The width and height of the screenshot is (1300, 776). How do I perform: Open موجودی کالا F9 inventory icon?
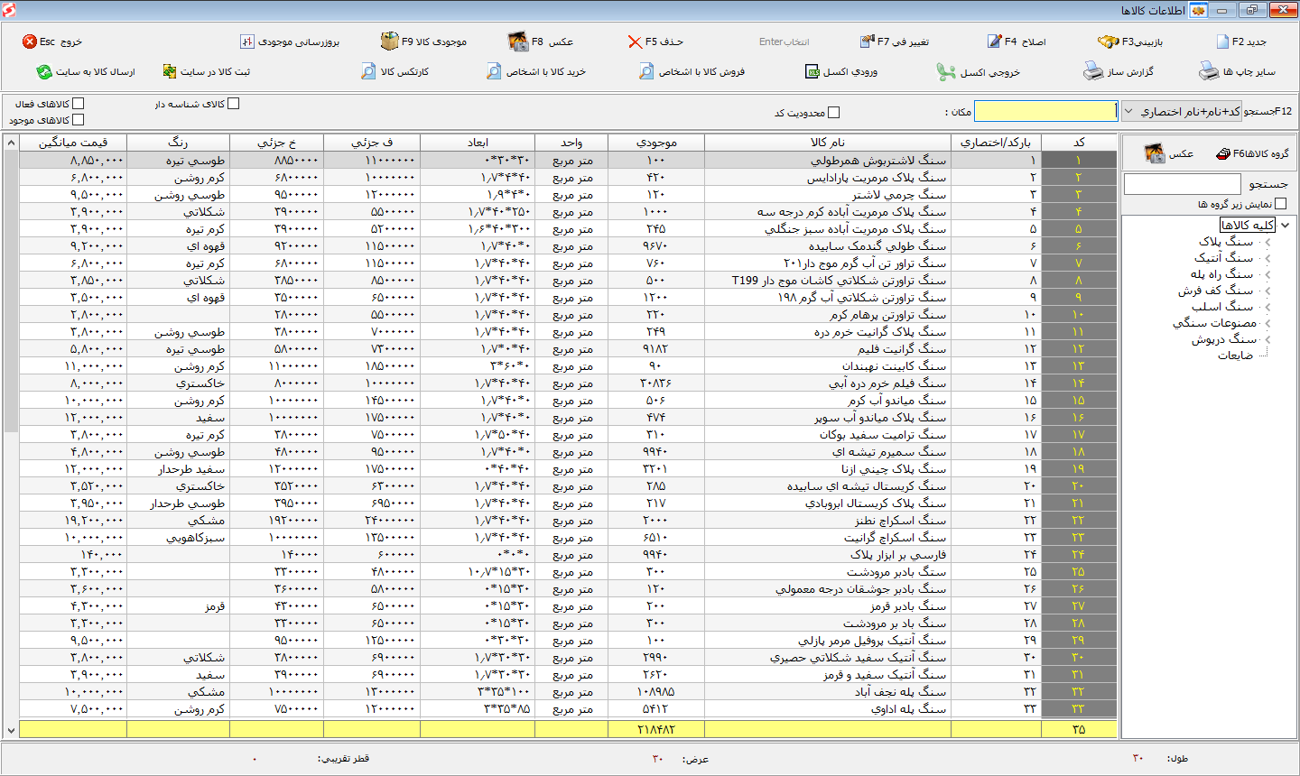click(389, 42)
